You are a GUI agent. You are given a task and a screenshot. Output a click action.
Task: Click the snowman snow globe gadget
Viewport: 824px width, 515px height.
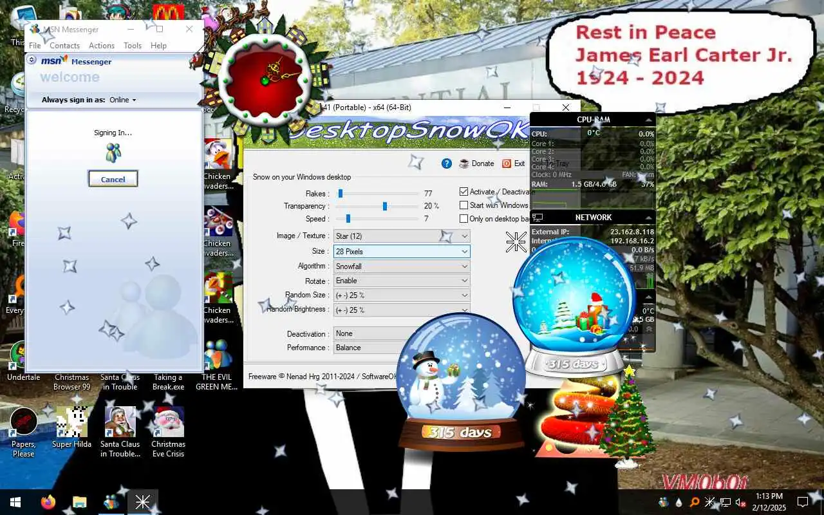tap(461, 382)
